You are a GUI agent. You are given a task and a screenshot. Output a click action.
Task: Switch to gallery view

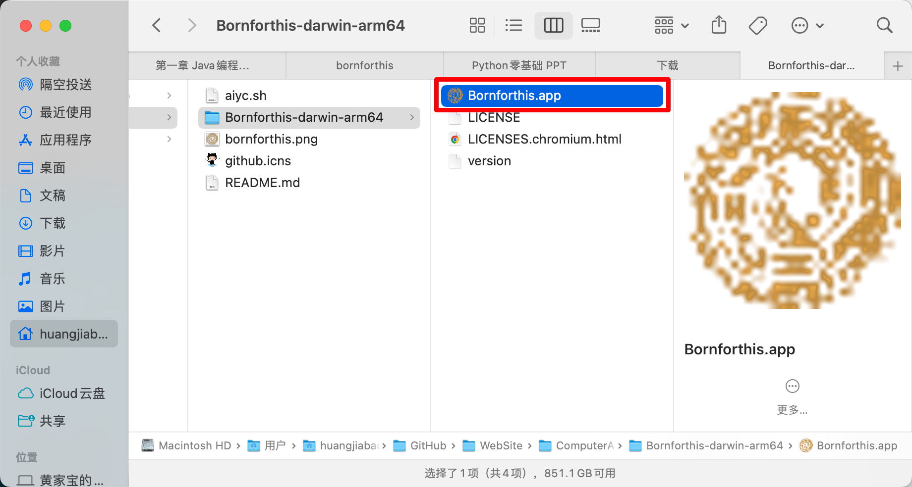(590, 25)
